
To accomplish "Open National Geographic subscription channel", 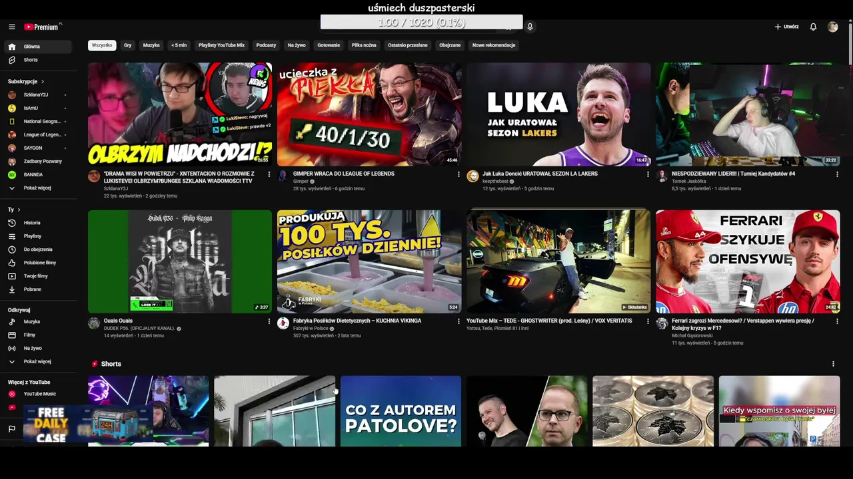I will coord(37,121).
